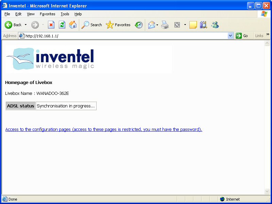Click the Back navigation arrow icon
The width and height of the screenshot is (272, 204).
click(x=8, y=25)
